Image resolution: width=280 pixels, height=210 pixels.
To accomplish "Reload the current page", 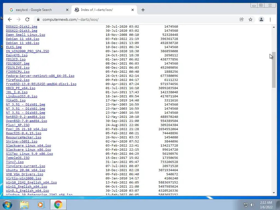I will tap(27, 19).
